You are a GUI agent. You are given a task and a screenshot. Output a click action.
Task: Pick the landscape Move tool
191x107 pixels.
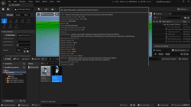4,26
